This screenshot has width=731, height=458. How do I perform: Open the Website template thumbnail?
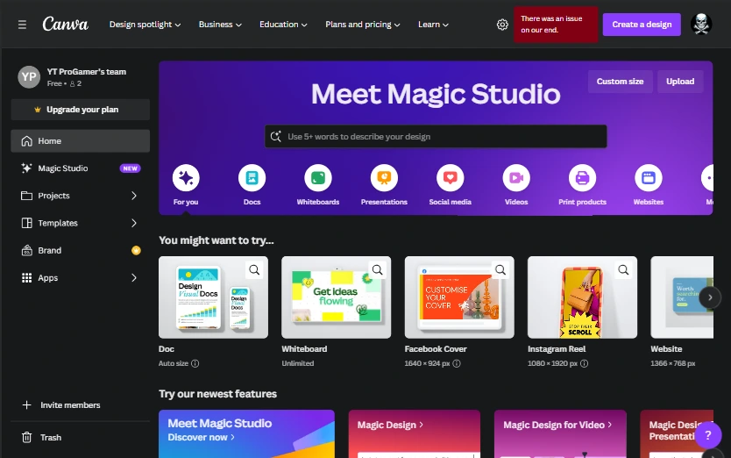coord(682,297)
